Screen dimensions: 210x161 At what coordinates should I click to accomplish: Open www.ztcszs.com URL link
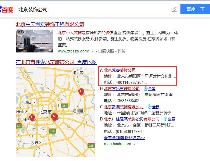pos(73,51)
